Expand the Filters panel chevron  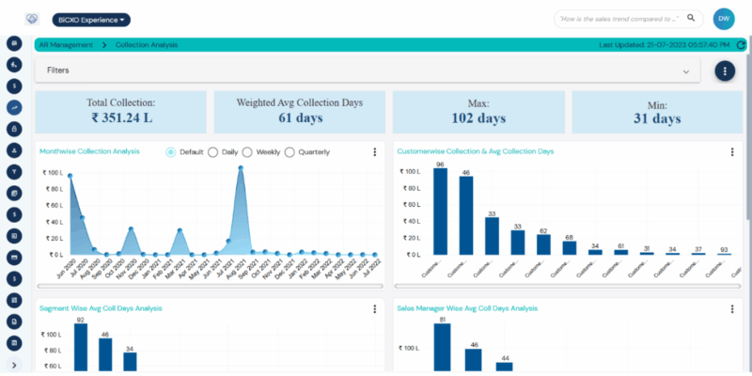[686, 71]
